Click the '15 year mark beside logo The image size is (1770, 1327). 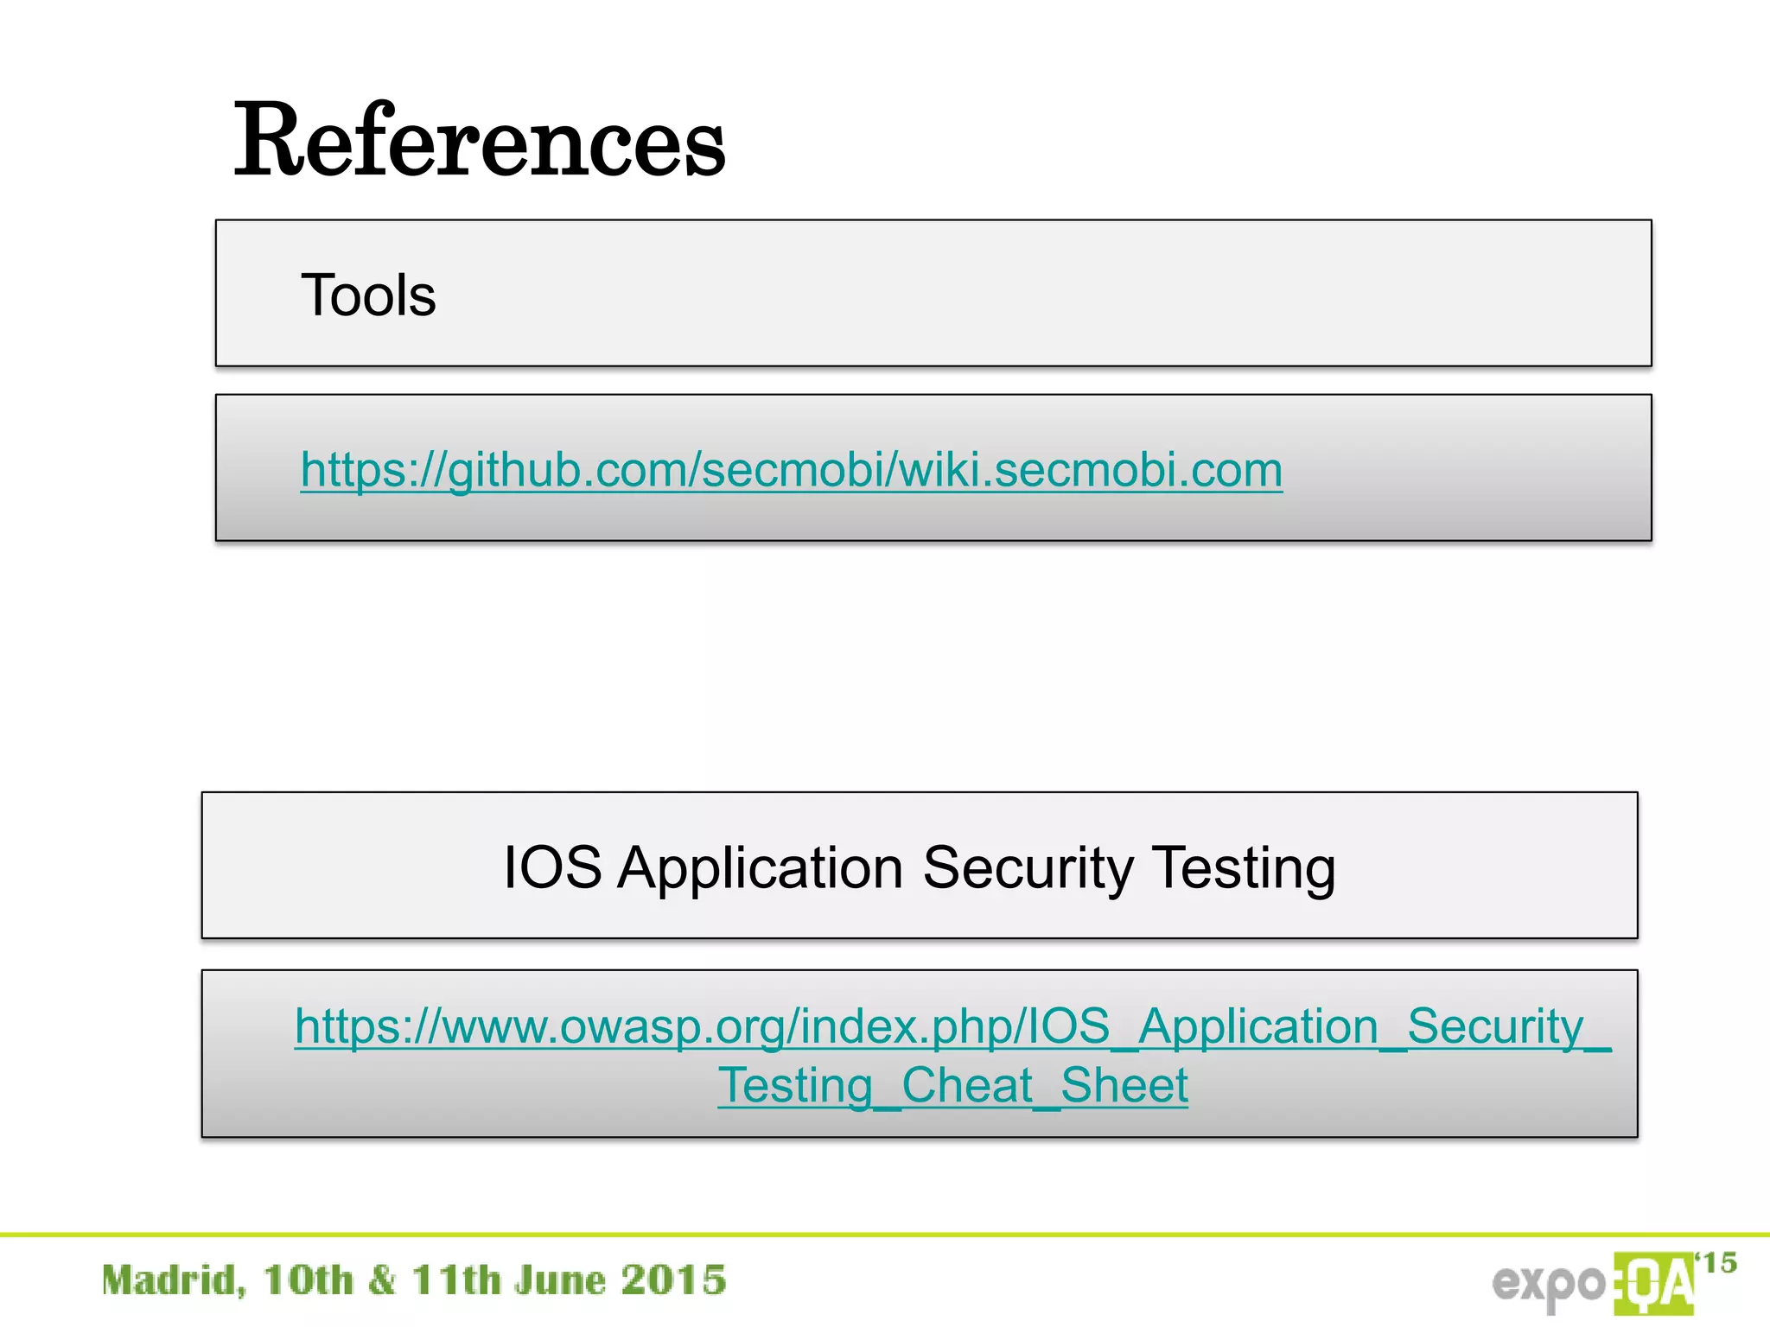(1716, 1264)
